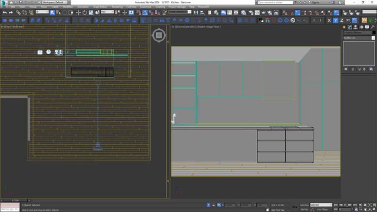Open the Schematic View
The image size is (377, 212).
coord(236,12)
